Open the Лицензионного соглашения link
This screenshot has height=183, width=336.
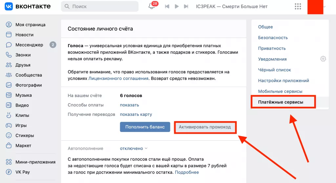(x=118, y=79)
